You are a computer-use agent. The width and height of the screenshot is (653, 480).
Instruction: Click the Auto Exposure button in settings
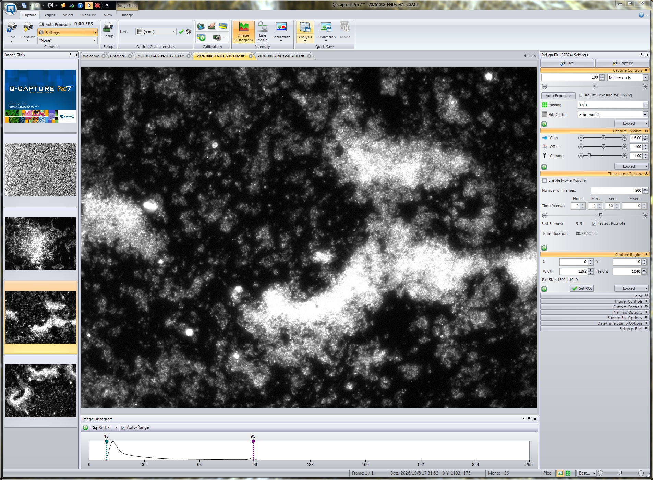(x=558, y=96)
